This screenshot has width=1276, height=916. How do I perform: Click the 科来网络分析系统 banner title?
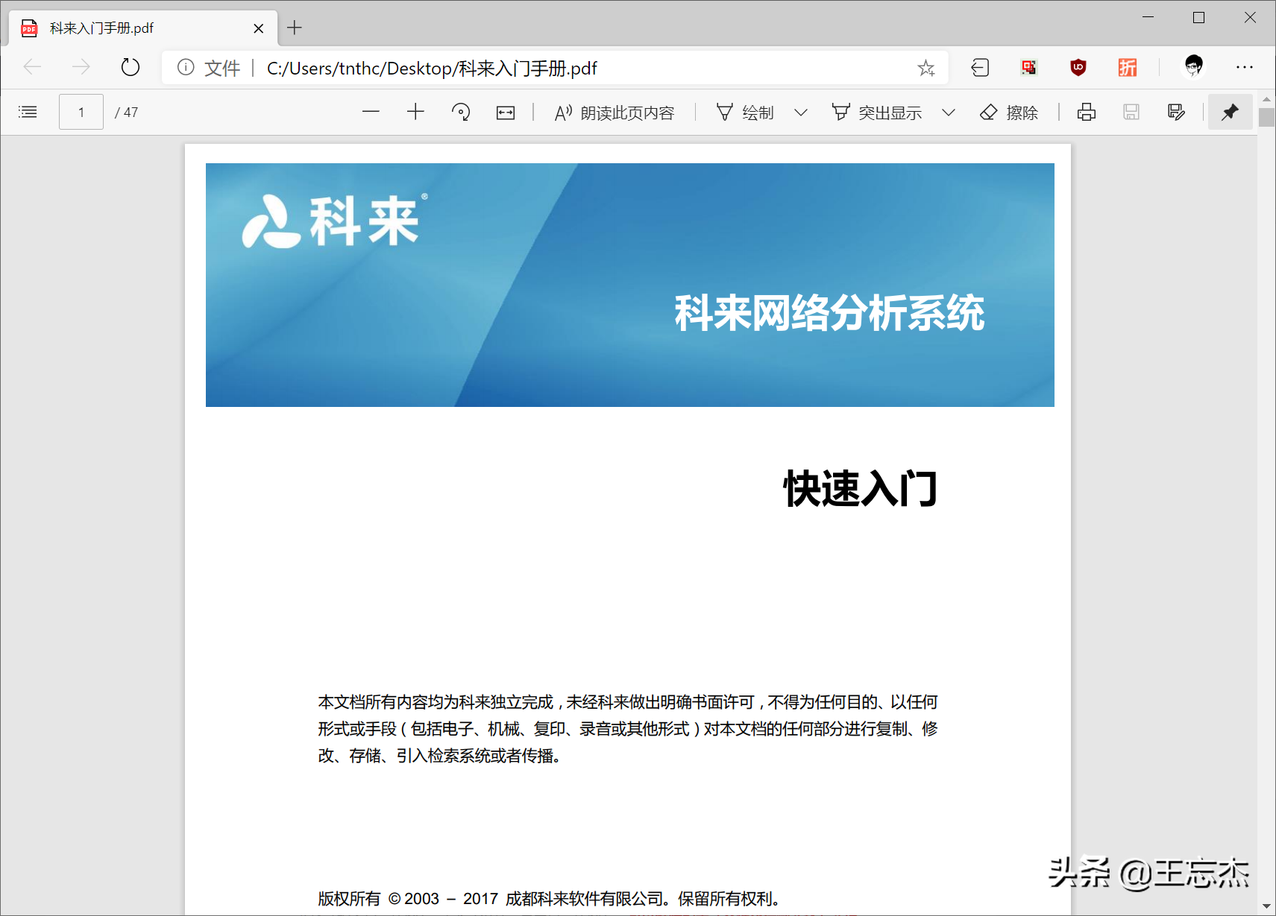[829, 312]
